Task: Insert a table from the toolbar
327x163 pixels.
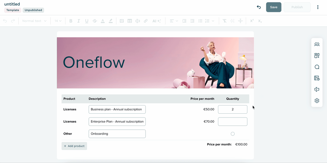Action: (x=130, y=21)
